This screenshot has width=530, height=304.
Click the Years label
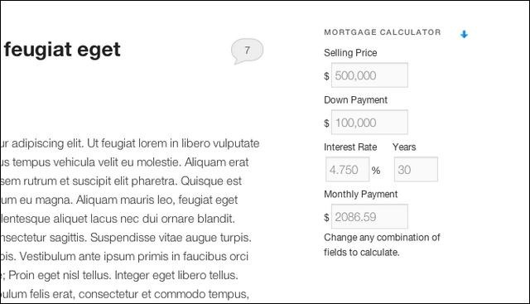pyautogui.click(x=404, y=147)
